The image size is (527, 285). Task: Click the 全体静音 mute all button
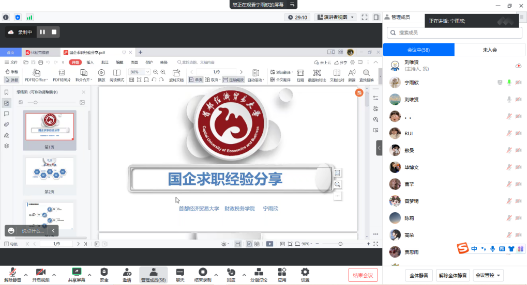(419, 275)
